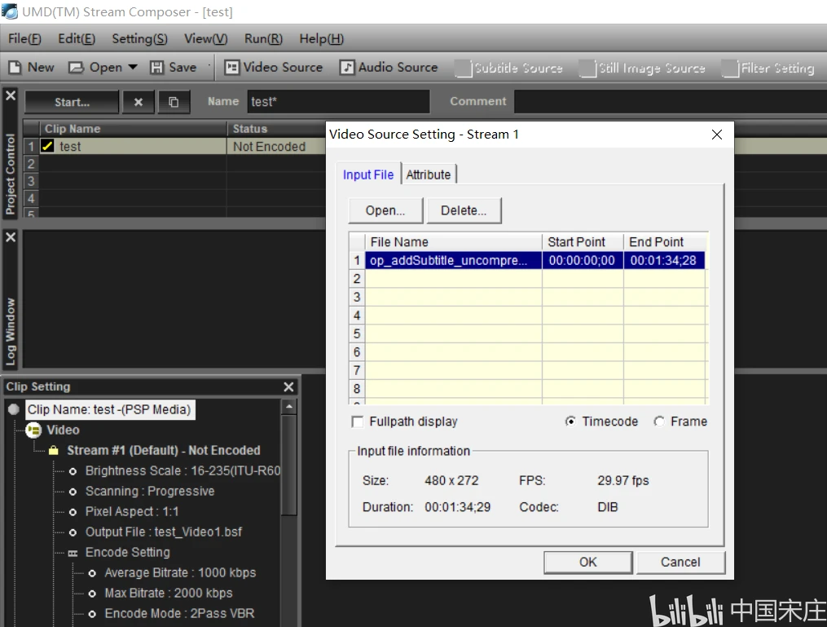Toggle the yellow checkmark for test clip
This screenshot has height=627, width=827.
[x=48, y=147]
